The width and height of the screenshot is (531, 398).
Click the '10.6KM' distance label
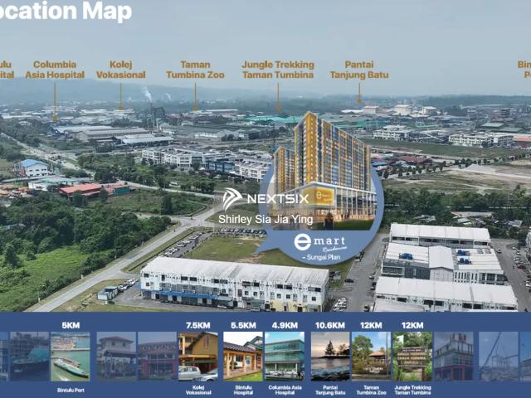(x=330, y=326)
